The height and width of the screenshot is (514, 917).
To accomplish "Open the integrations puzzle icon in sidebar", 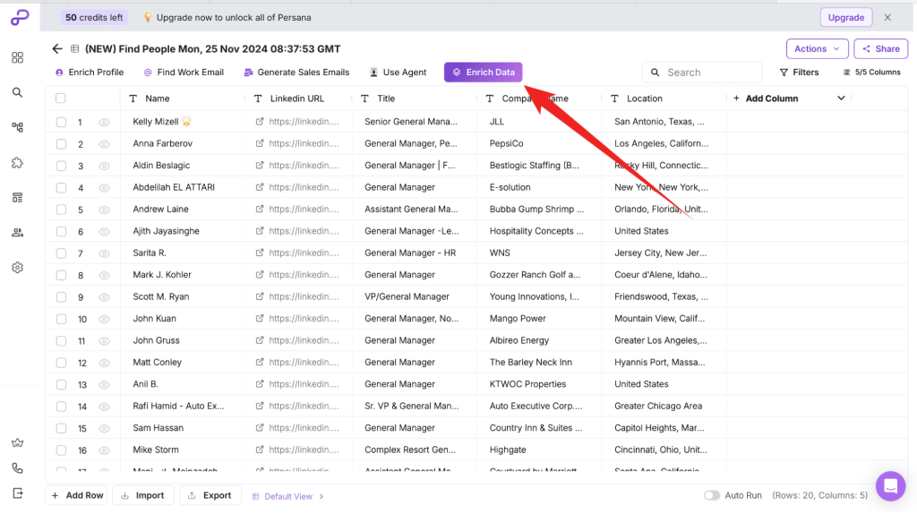I will (18, 163).
